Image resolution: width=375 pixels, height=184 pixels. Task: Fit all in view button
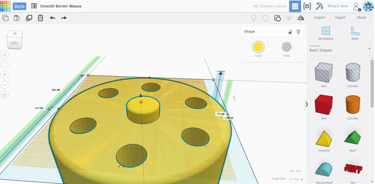[4, 65]
